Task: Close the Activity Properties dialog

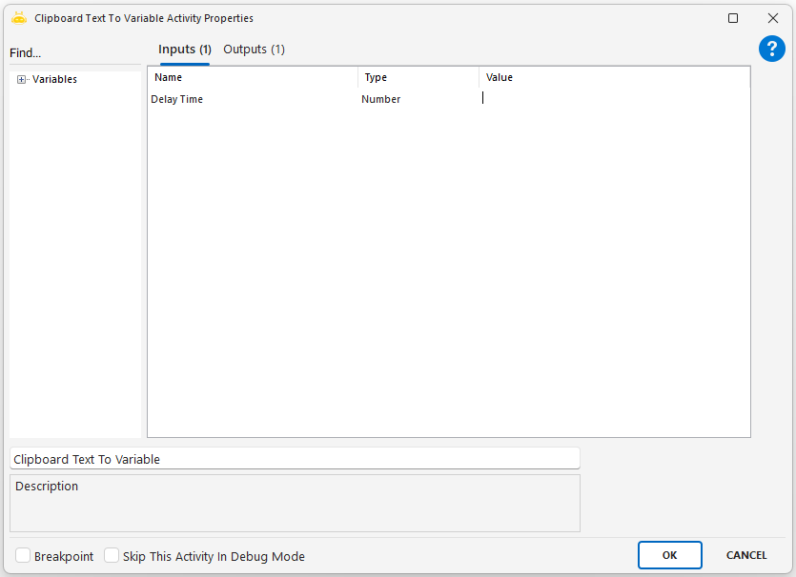Action: click(773, 18)
